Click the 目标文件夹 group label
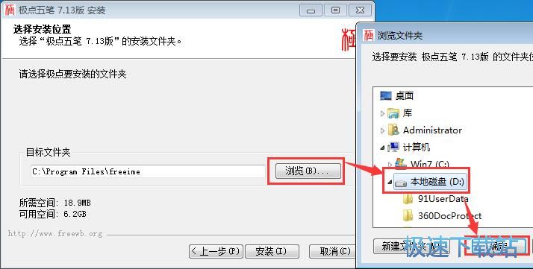This screenshot has height=269, width=533. click(49, 152)
